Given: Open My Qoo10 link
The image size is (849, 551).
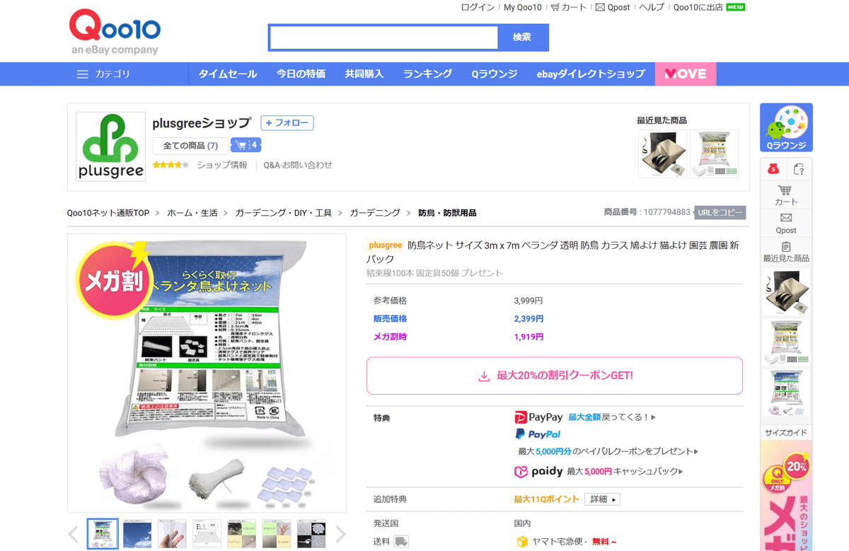Looking at the screenshot, I should (x=523, y=7).
